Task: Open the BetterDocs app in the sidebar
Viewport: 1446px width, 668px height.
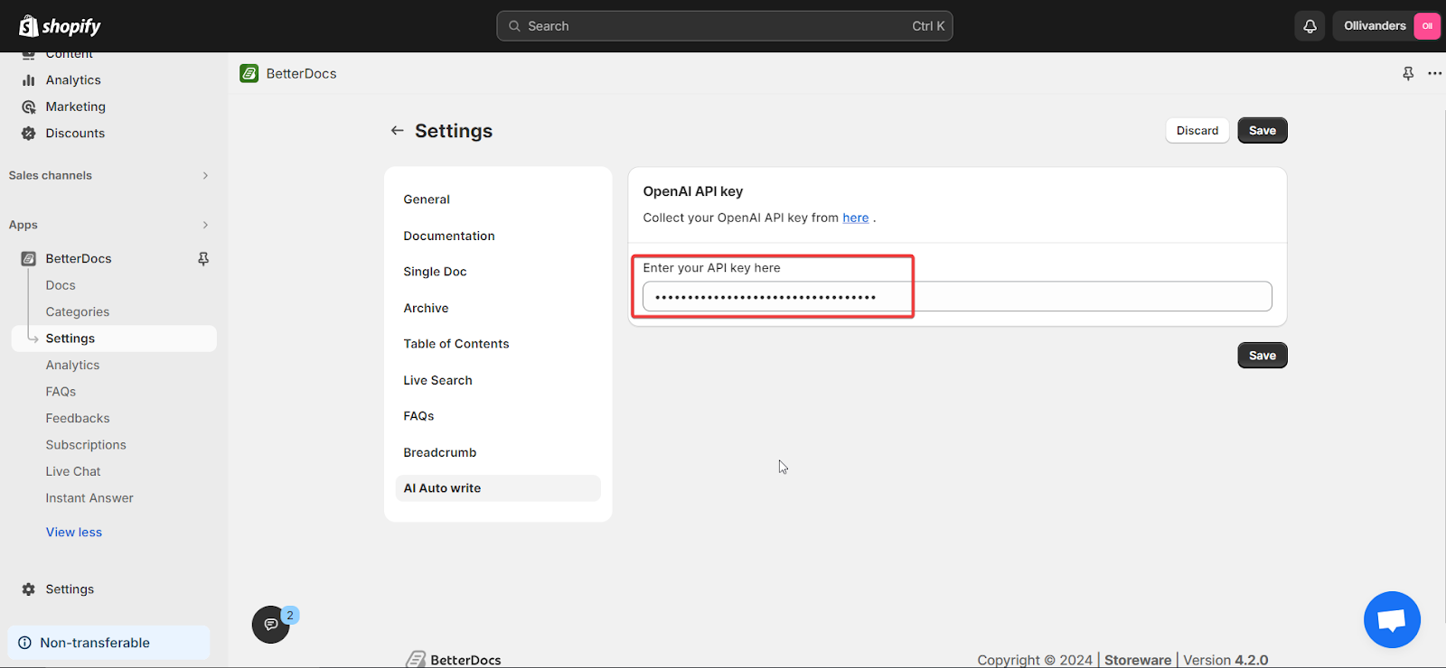Action: (x=79, y=259)
